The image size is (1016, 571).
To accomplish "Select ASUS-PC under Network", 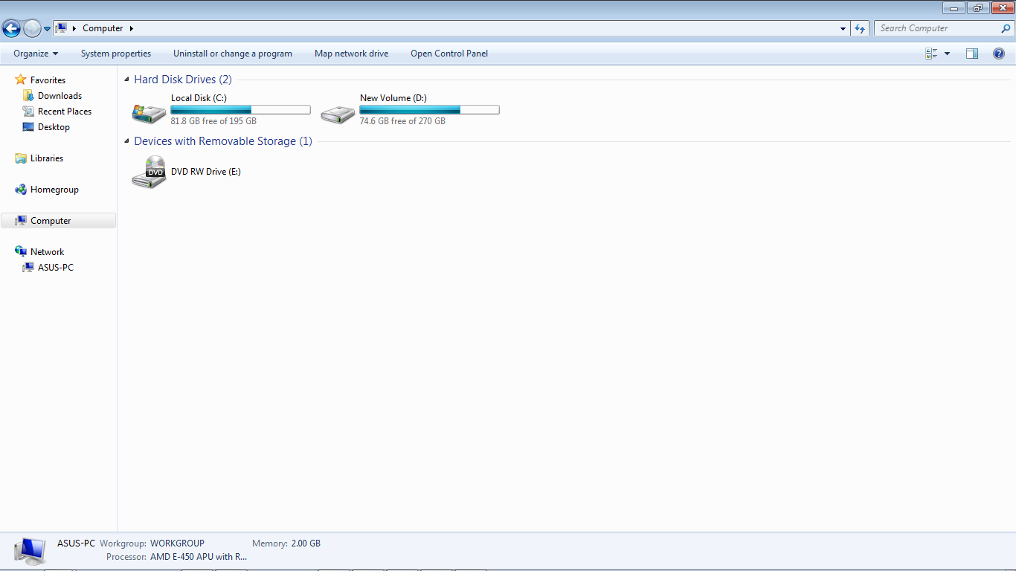I will pos(54,267).
